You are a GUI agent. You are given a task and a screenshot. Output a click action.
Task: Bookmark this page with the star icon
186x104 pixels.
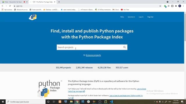(160, 6)
